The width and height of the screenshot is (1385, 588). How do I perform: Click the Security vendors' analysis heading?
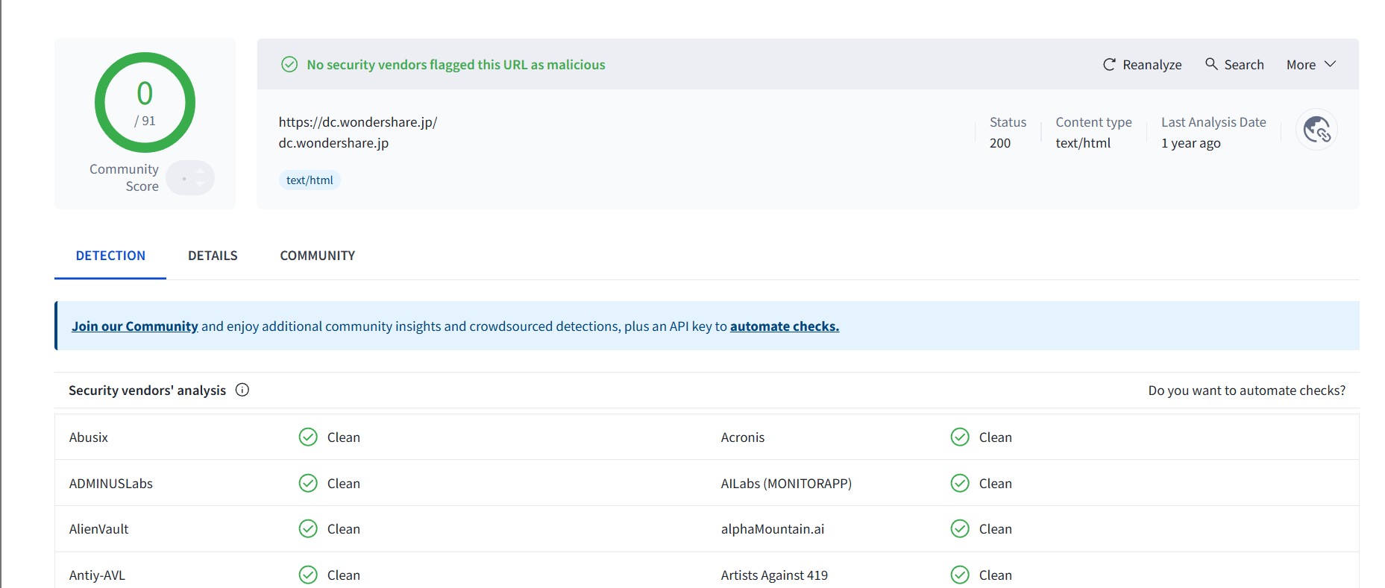click(147, 391)
